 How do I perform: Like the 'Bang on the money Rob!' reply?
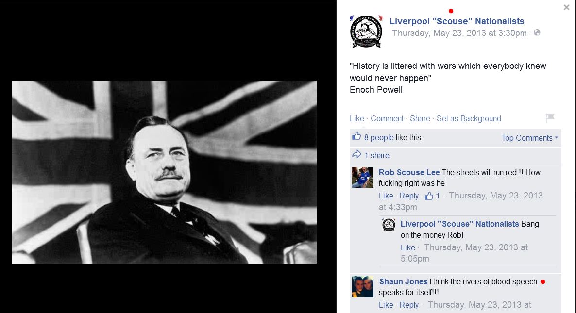tap(408, 247)
